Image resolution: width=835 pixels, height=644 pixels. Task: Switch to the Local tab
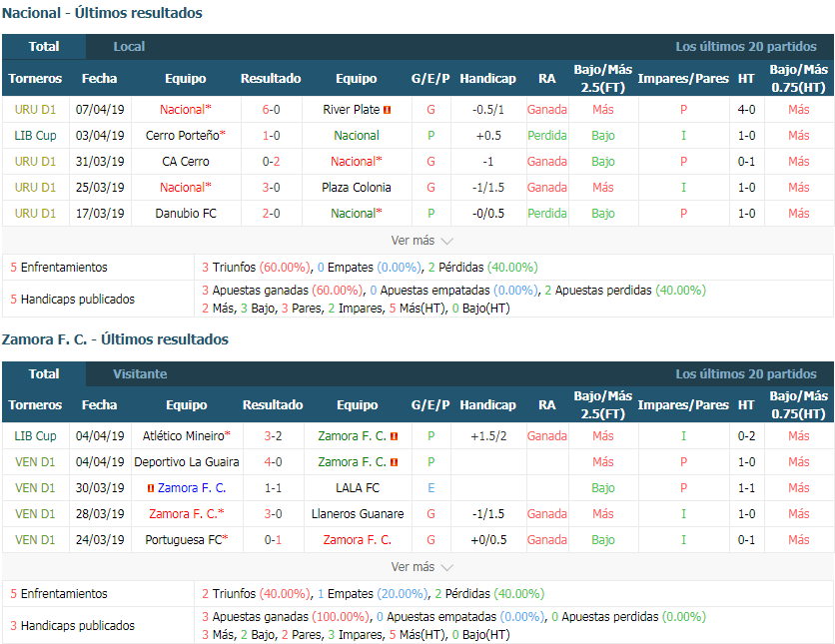(129, 47)
